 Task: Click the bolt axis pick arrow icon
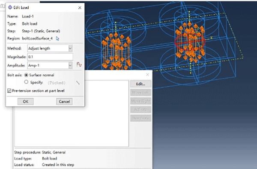coord(78,83)
